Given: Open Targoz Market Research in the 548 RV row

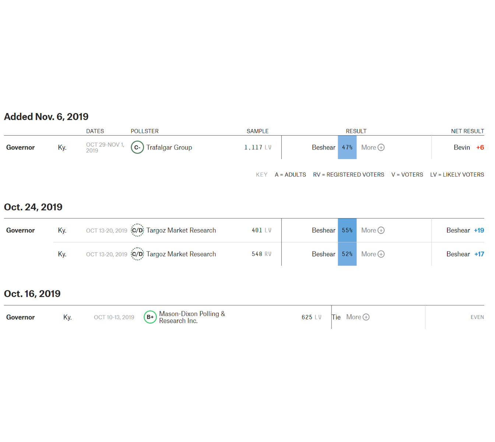Looking at the screenshot, I should click(181, 254).
